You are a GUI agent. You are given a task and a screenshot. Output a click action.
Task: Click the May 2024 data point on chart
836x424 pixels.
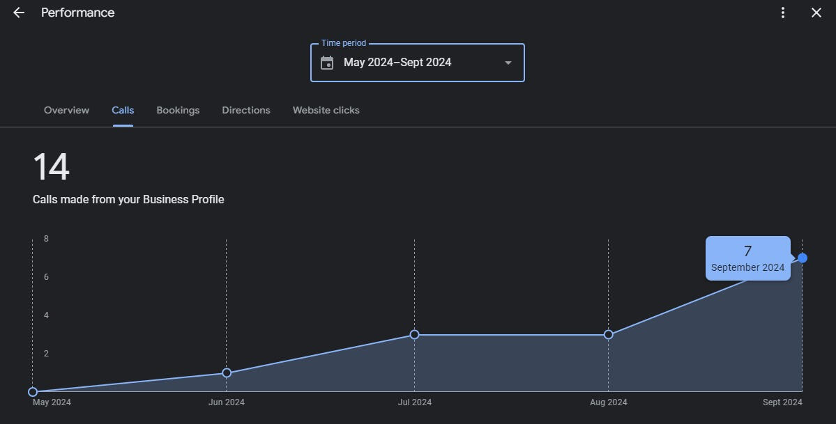pos(33,392)
